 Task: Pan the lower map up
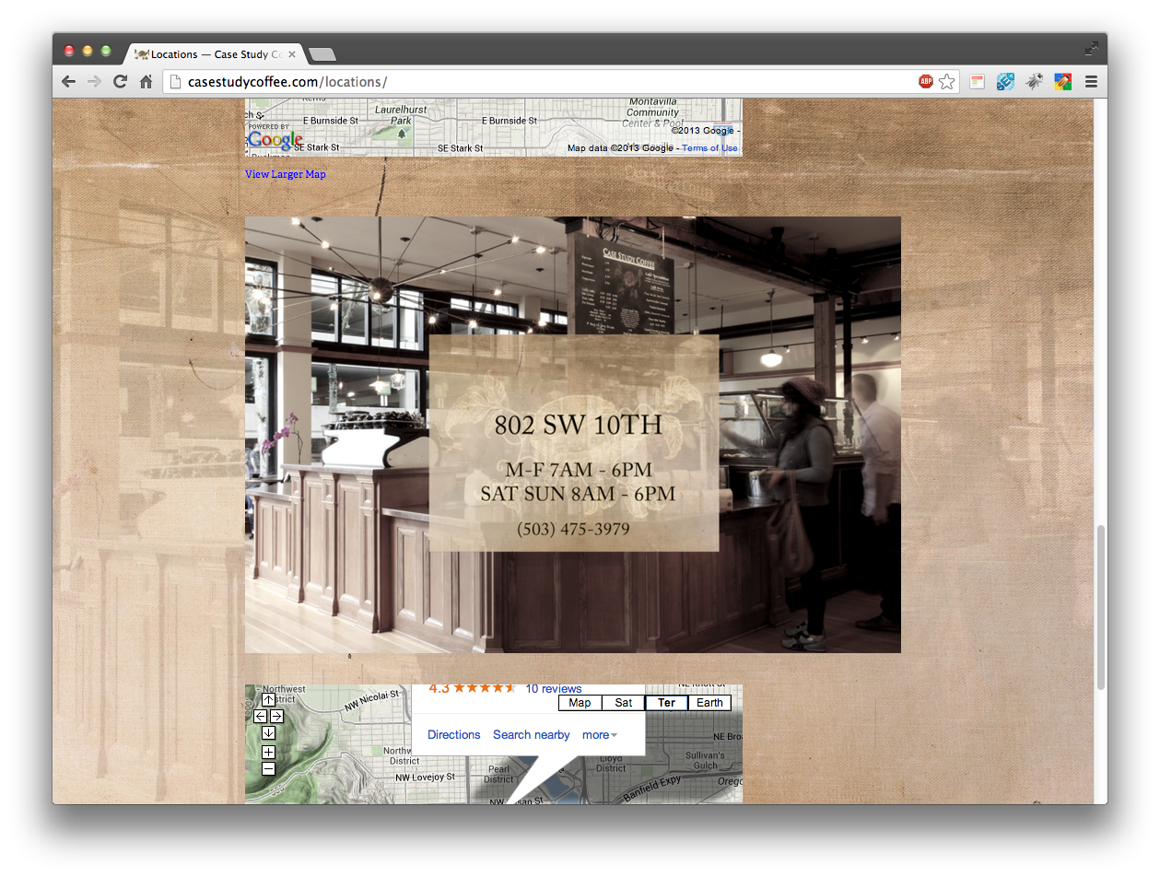click(268, 700)
